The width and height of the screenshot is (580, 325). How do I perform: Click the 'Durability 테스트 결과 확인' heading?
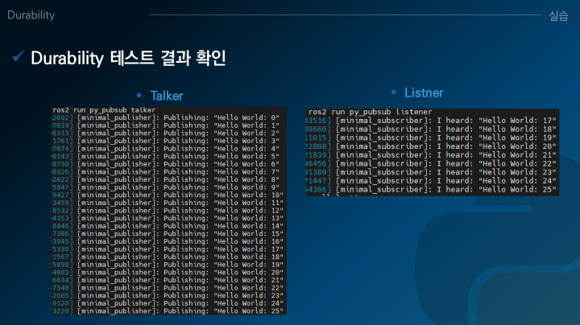click(128, 58)
